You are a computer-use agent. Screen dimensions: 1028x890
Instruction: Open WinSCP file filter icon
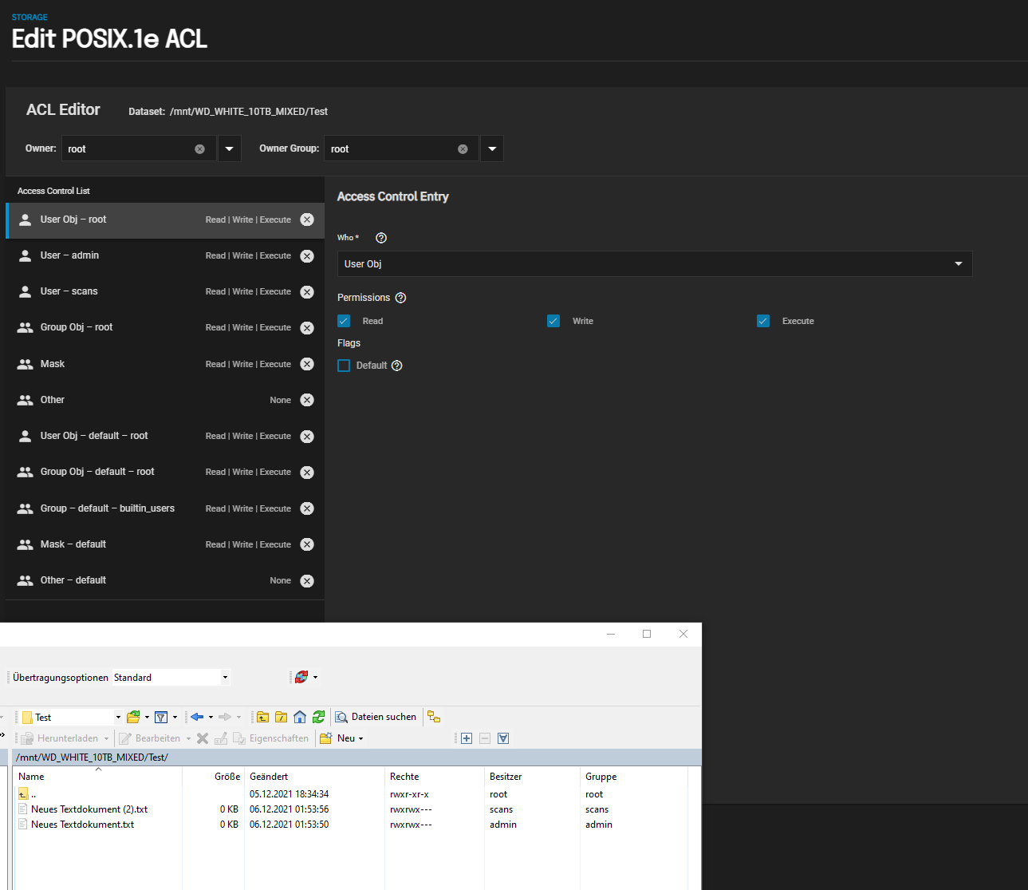click(161, 717)
